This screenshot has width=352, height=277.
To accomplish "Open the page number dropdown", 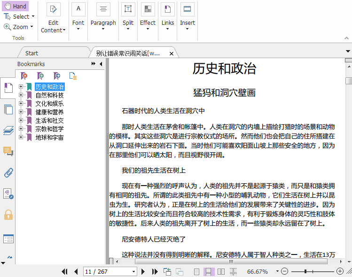I will 133,271.
